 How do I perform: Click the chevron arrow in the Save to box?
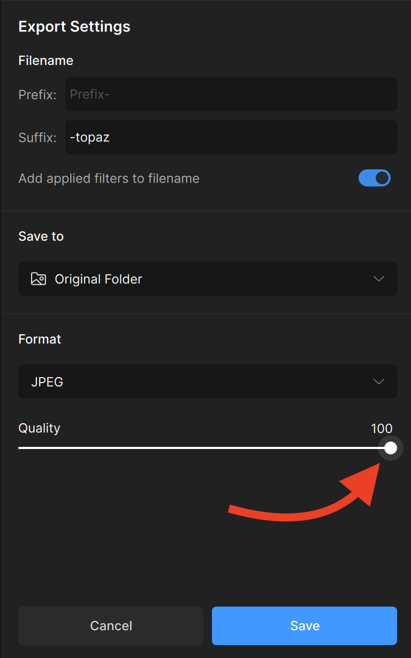tap(379, 279)
